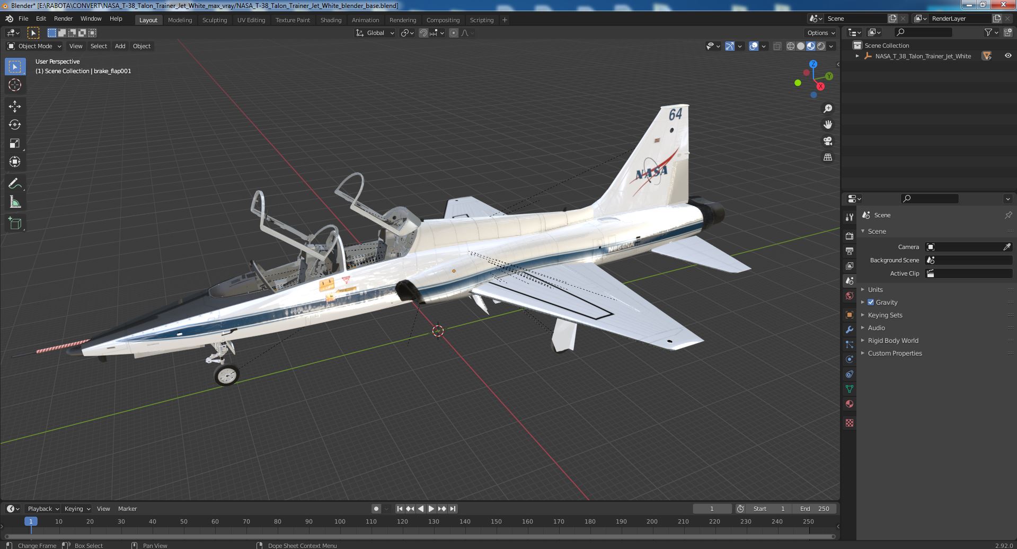This screenshot has height=549, width=1017.
Task: Toggle auto keying record button
Action: pos(376,509)
